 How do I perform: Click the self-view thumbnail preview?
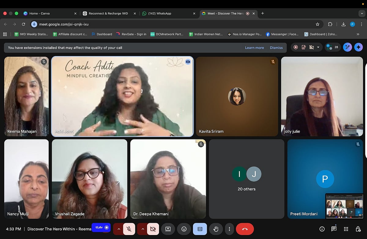(344, 206)
